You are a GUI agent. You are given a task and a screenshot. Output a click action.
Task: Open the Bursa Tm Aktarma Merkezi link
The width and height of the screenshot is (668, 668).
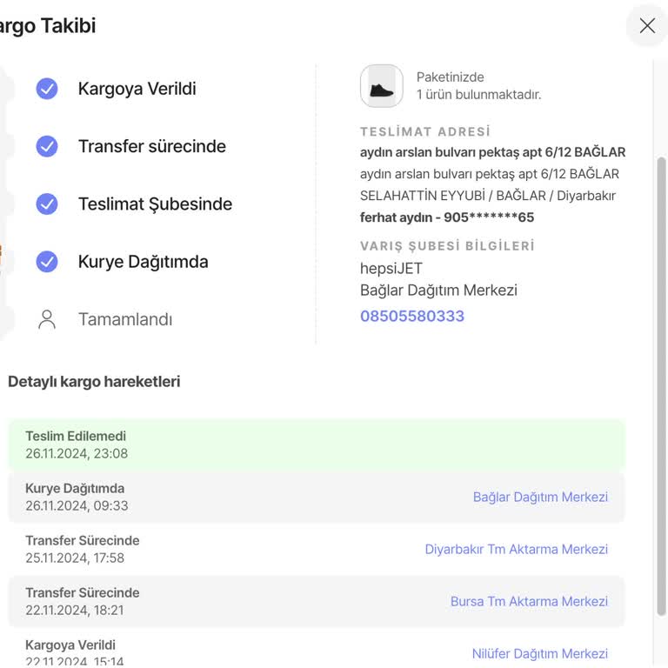point(529,601)
